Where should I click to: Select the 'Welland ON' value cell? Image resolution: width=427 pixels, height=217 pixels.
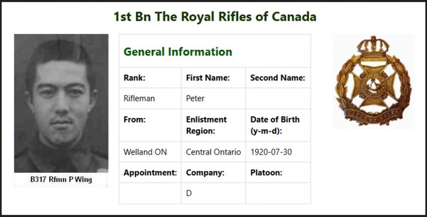coord(145,152)
